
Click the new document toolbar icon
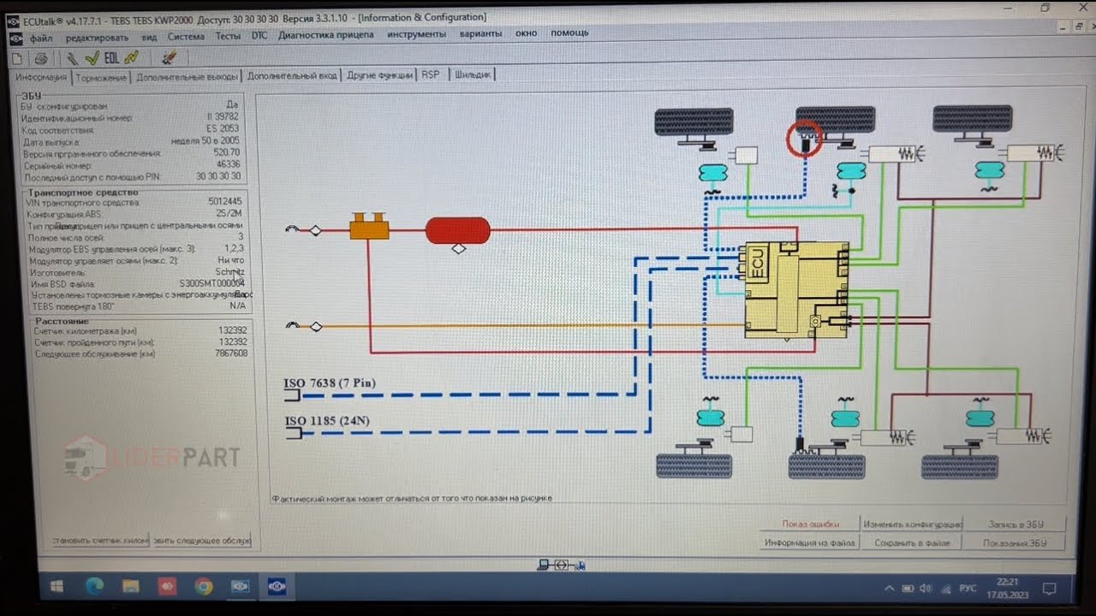coord(18,57)
